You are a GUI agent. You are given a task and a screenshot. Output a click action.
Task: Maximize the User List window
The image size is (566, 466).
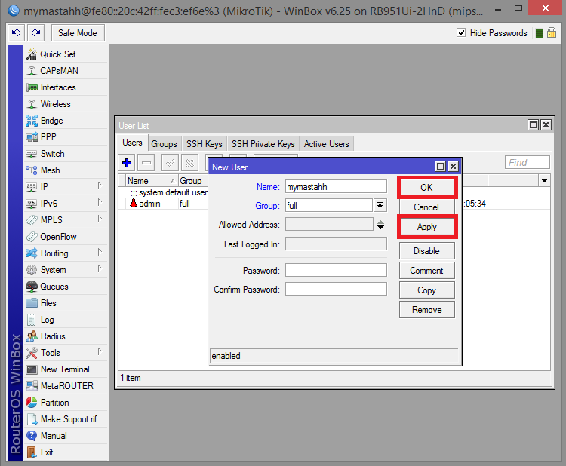point(533,125)
